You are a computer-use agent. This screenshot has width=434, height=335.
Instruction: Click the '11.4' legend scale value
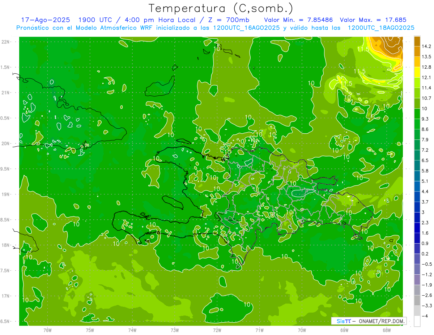(426, 88)
